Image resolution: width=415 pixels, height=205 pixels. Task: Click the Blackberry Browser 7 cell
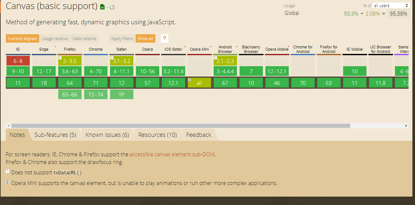click(251, 71)
